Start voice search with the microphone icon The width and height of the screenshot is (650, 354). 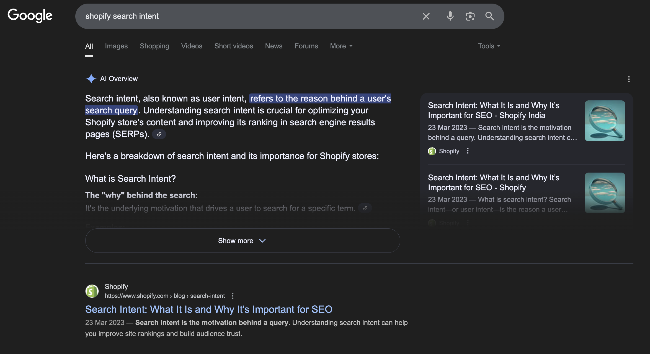450,16
